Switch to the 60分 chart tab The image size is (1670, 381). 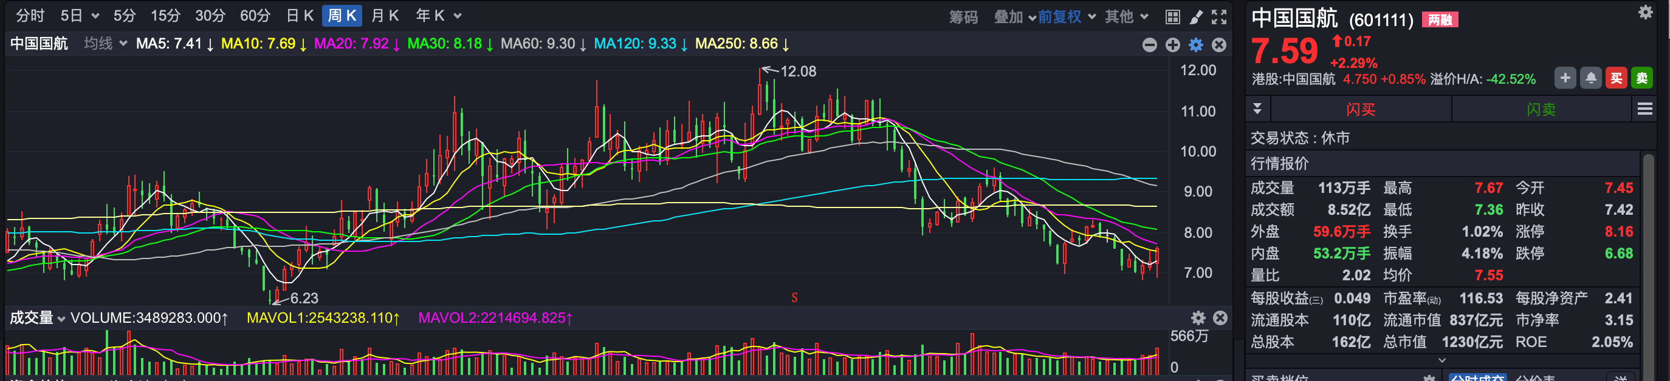tap(255, 16)
